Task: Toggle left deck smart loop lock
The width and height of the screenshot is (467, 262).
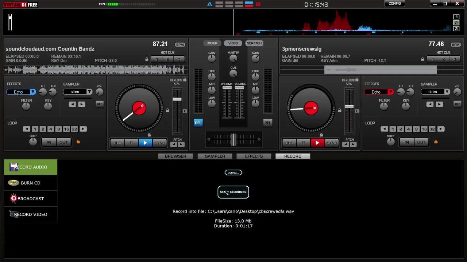Action: tap(78, 142)
